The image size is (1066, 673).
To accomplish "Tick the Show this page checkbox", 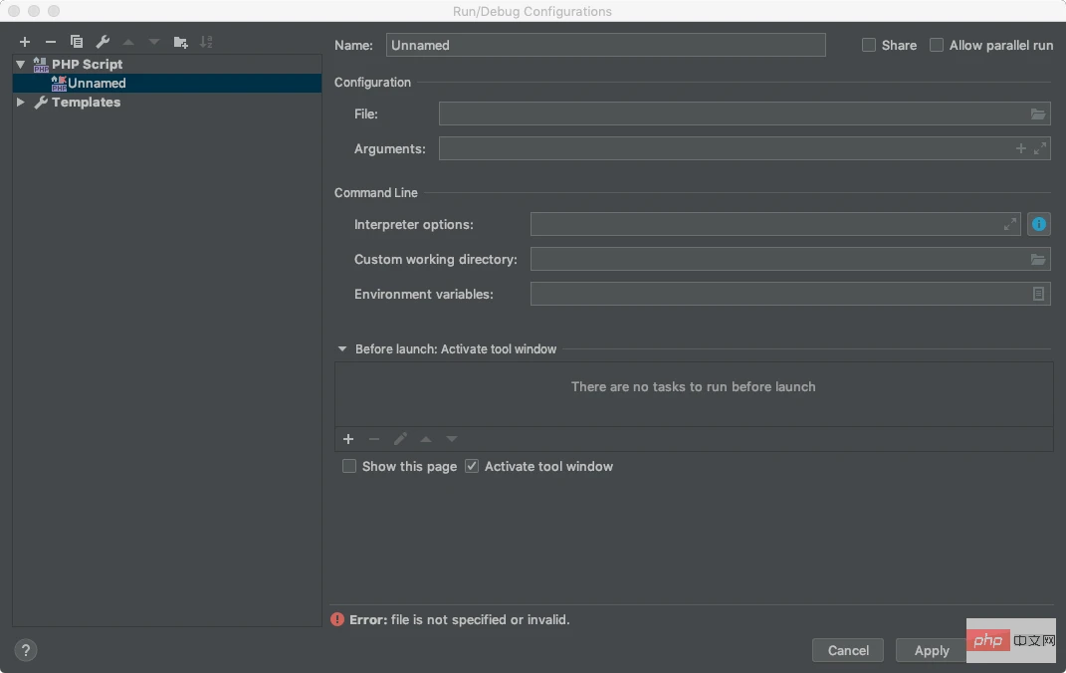I will pos(349,466).
